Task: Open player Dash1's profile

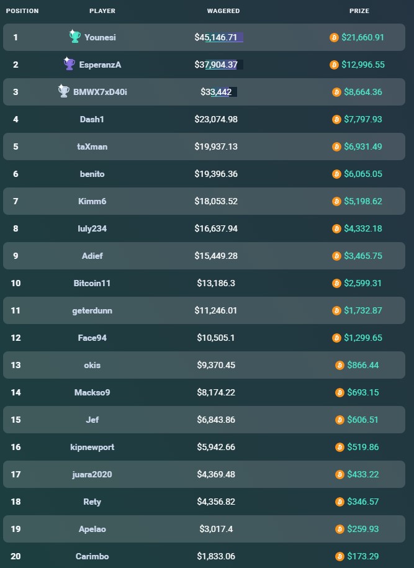Action: (92, 119)
